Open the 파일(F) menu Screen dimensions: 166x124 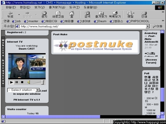(11, 7)
